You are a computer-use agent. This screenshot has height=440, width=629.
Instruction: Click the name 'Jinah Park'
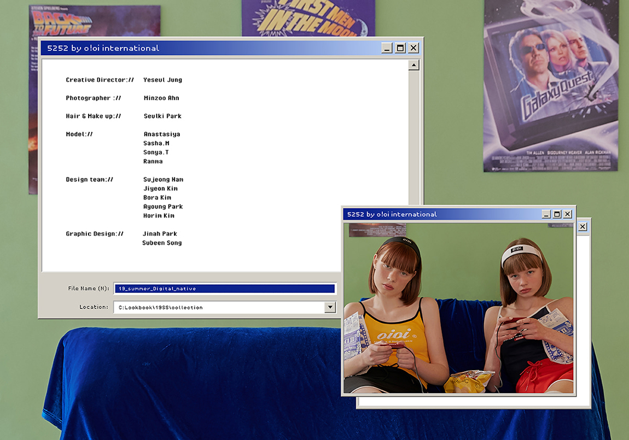[x=160, y=233]
